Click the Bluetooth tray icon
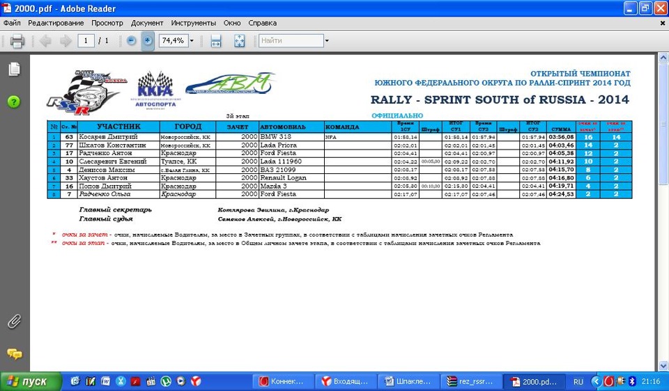 point(633,381)
